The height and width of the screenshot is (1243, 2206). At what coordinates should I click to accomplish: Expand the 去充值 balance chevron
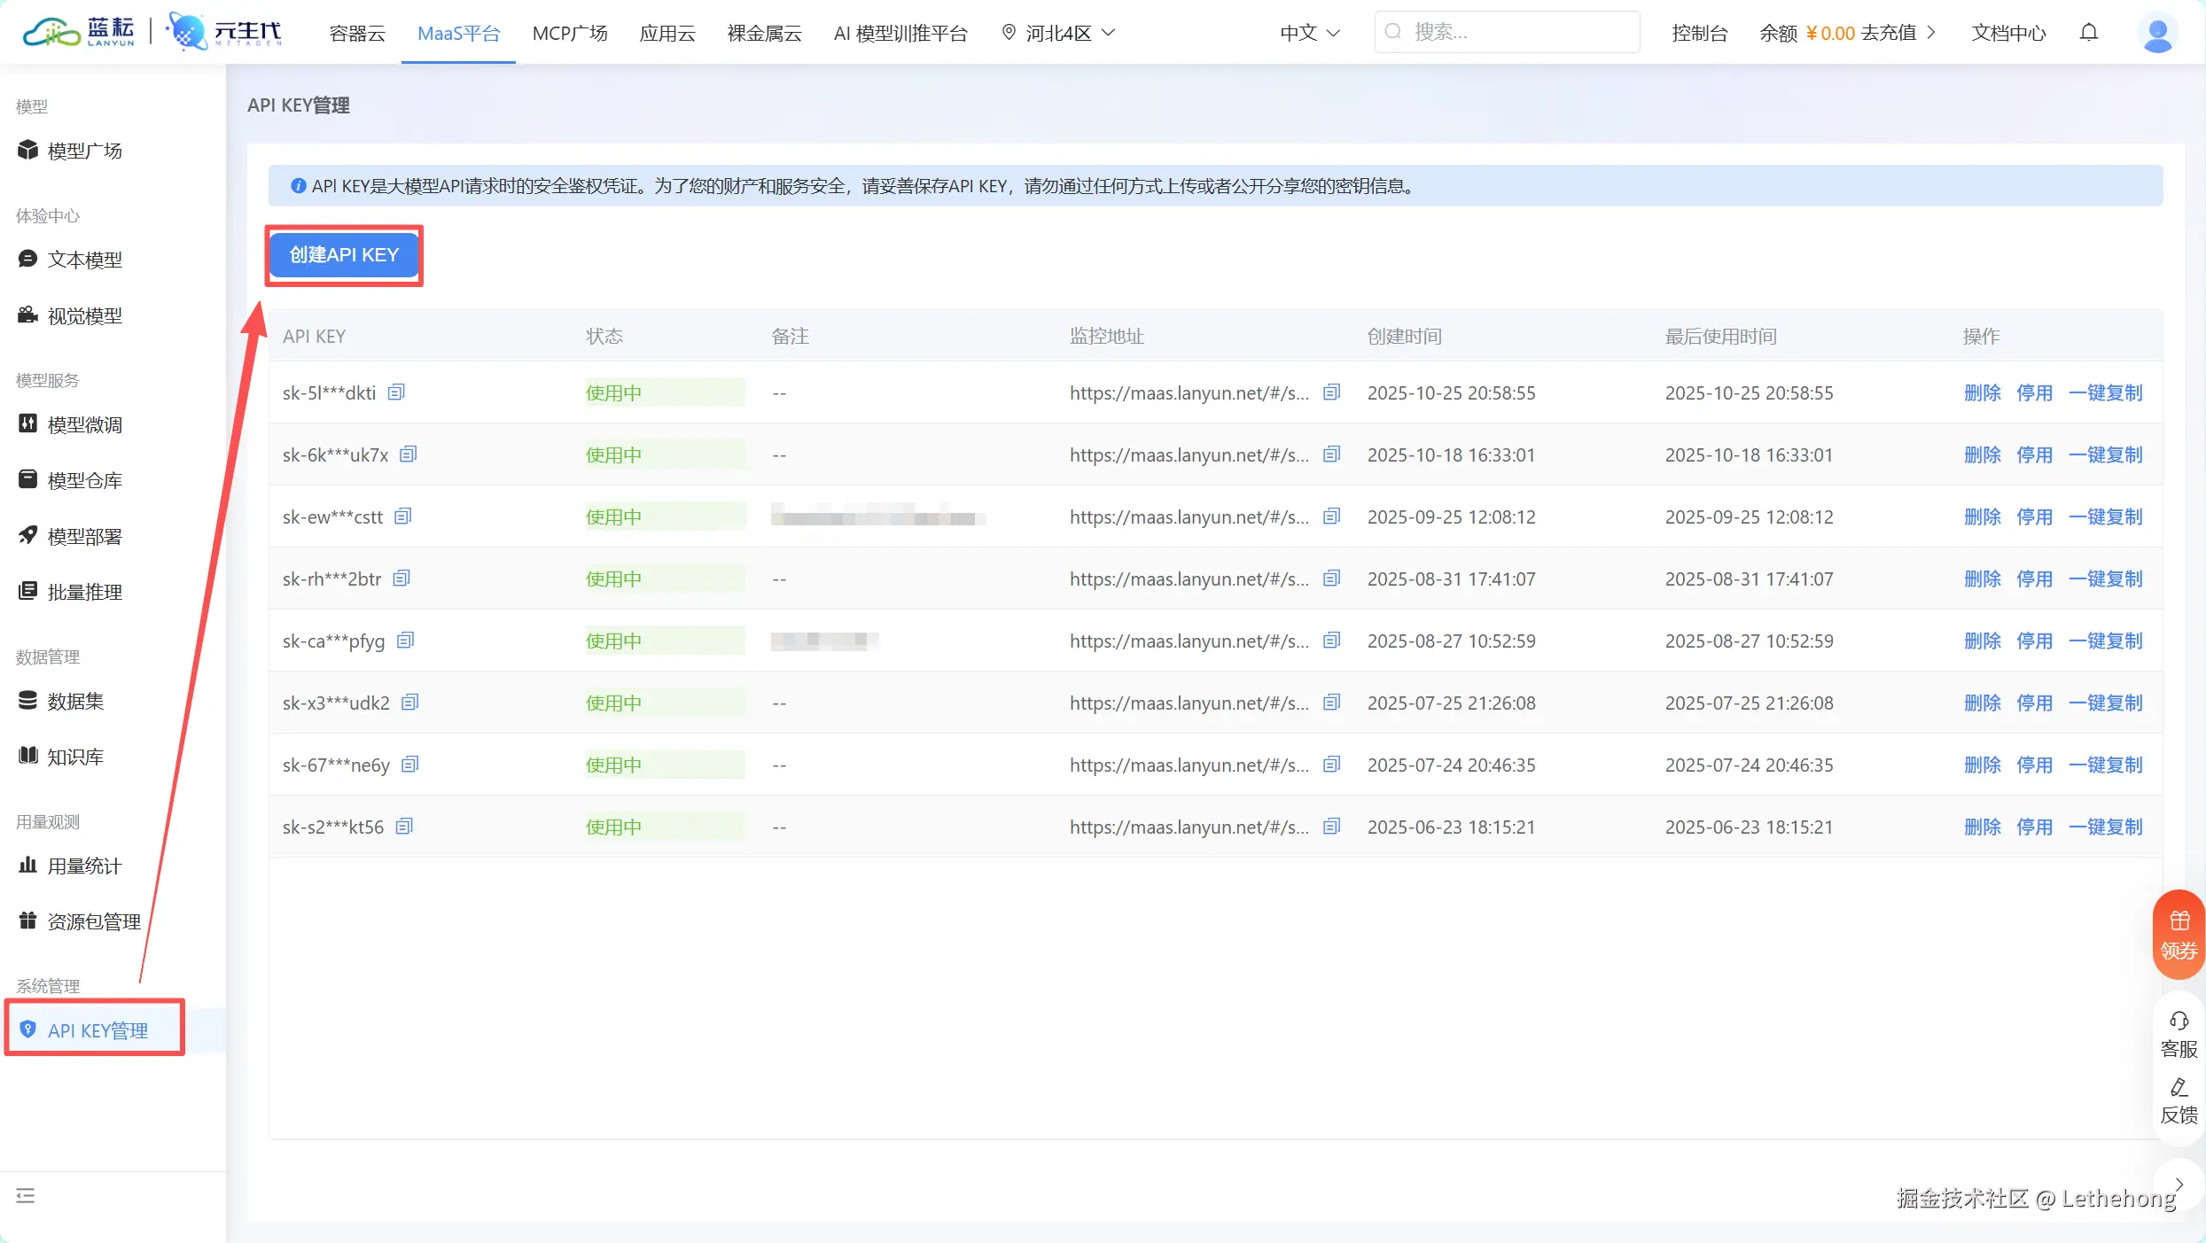[1931, 33]
